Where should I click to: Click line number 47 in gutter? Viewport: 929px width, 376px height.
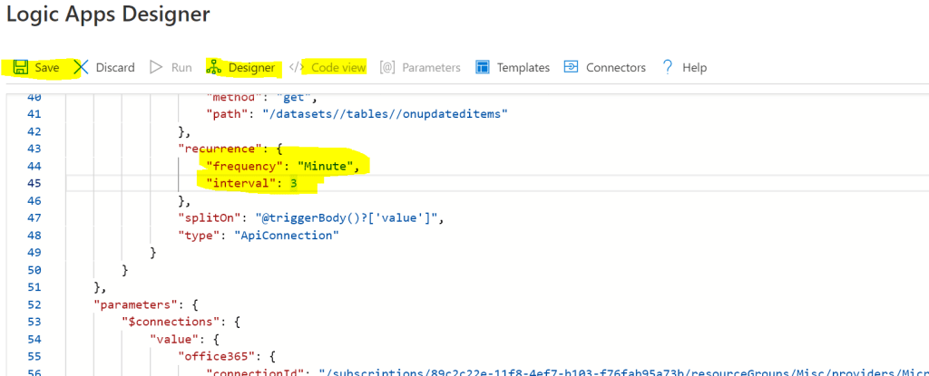point(35,217)
